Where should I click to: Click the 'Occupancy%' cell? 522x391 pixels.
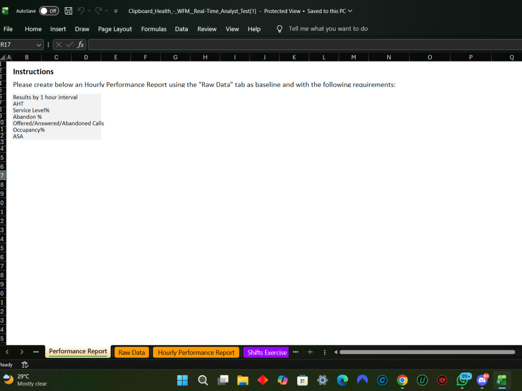coord(29,130)
